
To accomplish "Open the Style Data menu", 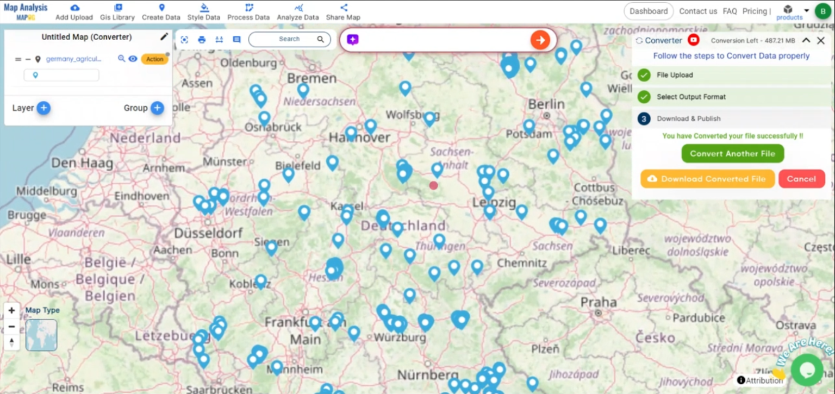I will click(204, 12).
